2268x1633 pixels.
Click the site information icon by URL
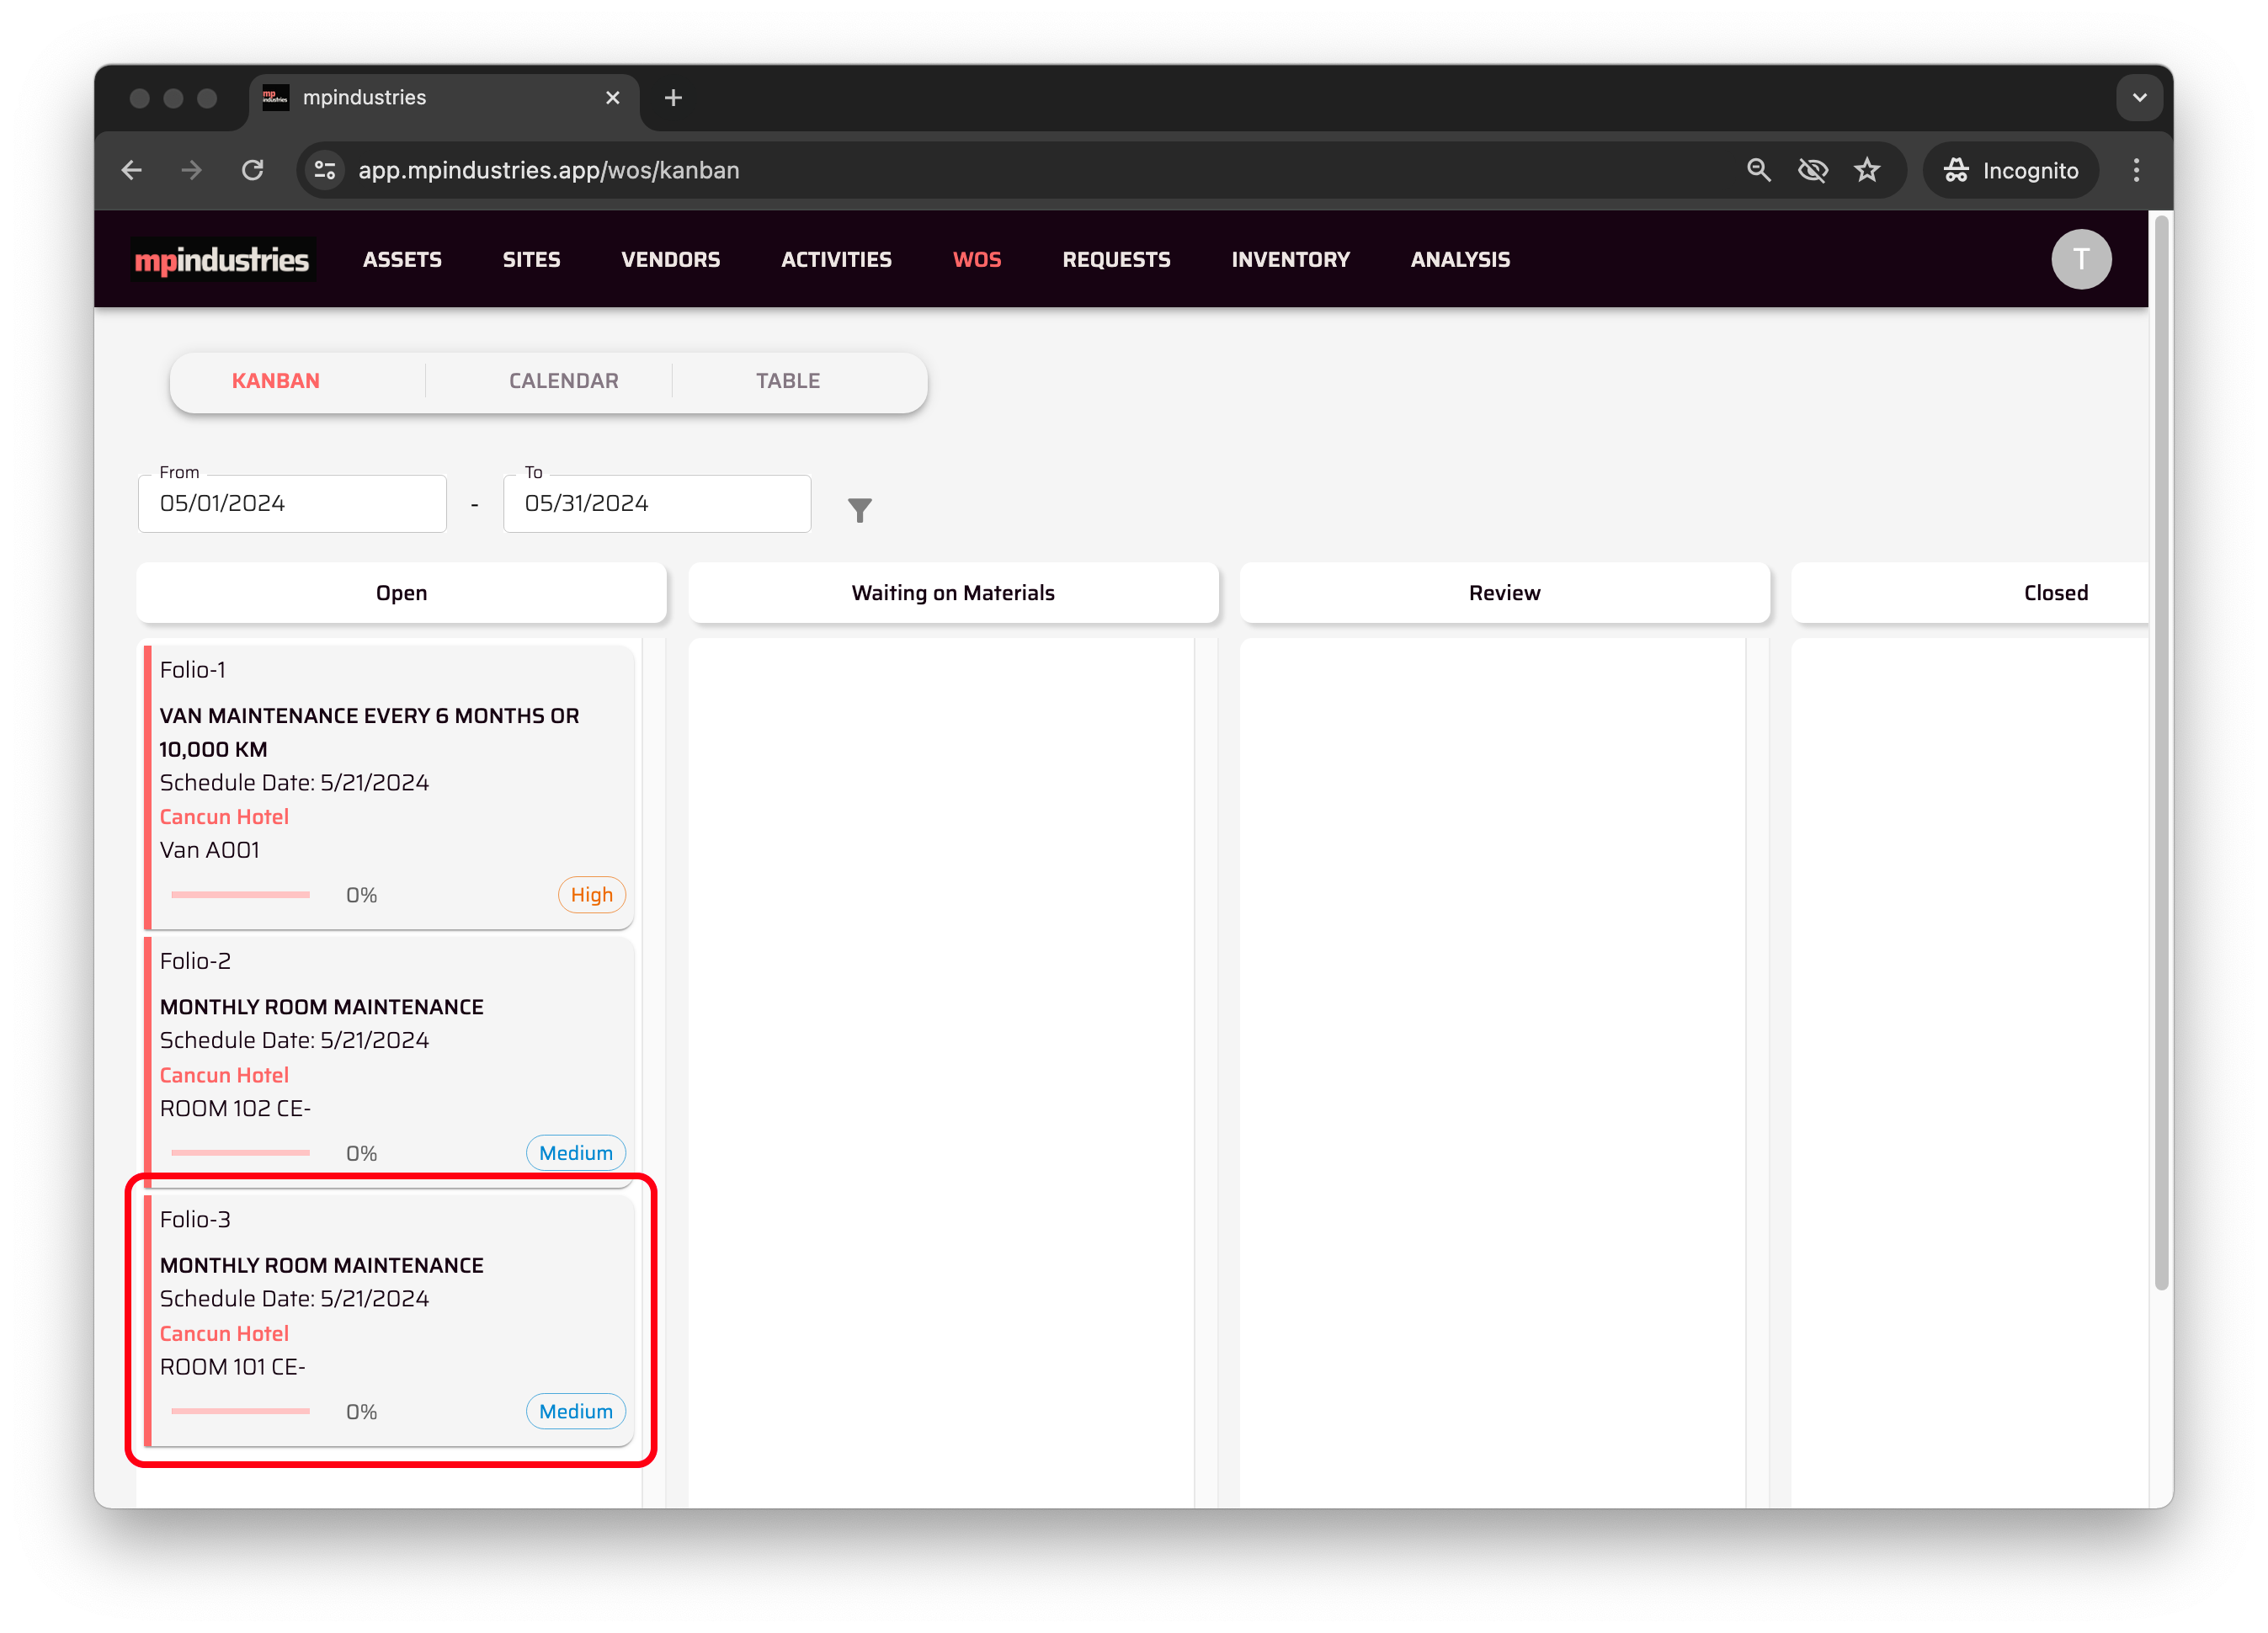point(325,170)
